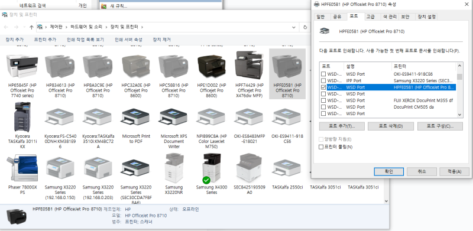Select the HPFE05B1 printer icon in device grid
The height and width of the screenshot is (231, 473).
287,67
